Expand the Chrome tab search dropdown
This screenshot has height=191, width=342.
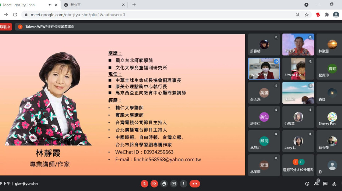[x=307, y=5]
